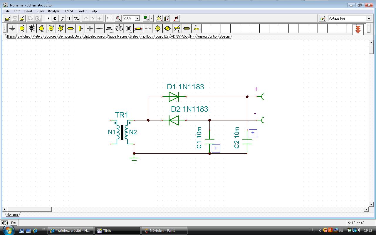Click the green DC analysis icon
The image size is (376, 235).
point(146,19)
